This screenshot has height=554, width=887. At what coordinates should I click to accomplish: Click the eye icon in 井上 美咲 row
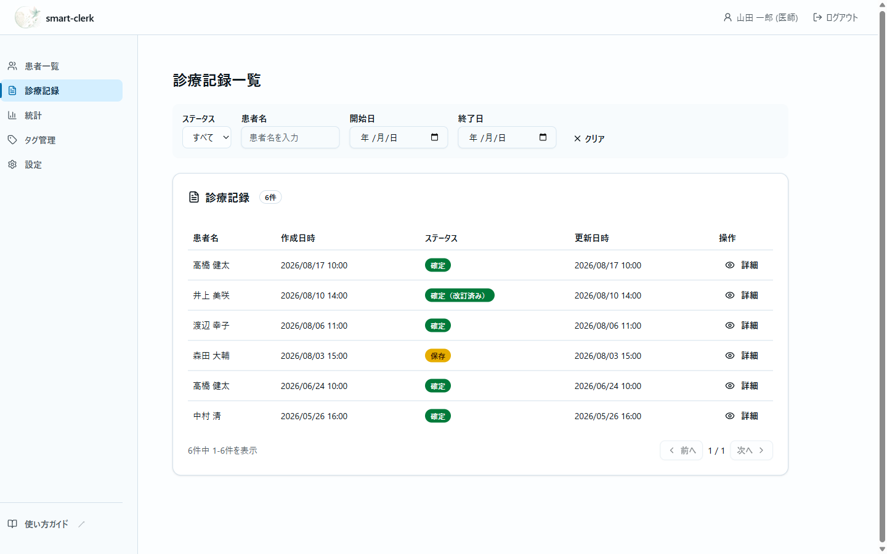point(730,295)
